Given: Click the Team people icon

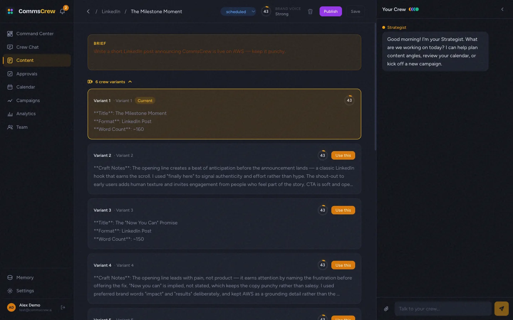Looking at the screenshot, I should tap(10, 127).
